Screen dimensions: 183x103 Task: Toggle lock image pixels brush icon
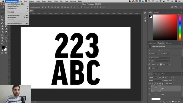click(x=155, y=84)
